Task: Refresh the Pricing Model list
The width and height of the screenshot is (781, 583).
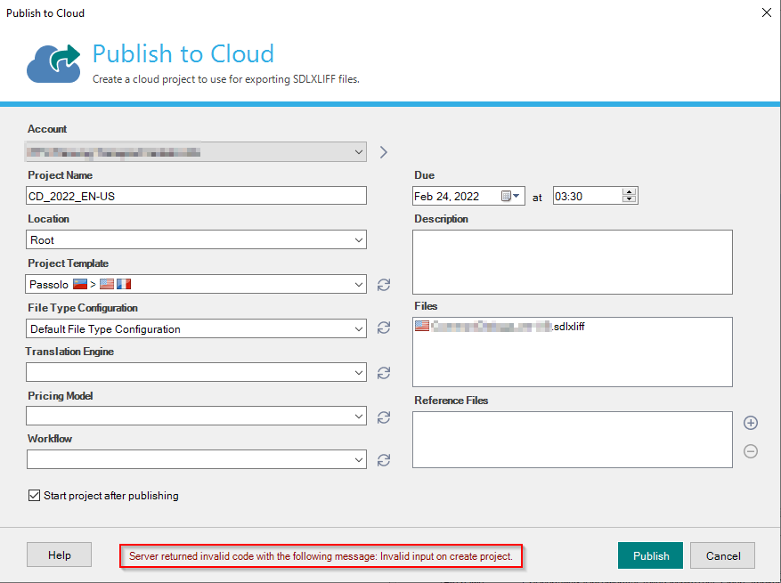Action: 384,417
